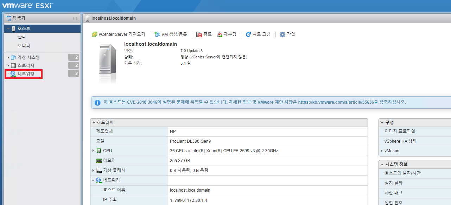Click the host icon in the title bar

pyautogui.click(x=87, y=18)
